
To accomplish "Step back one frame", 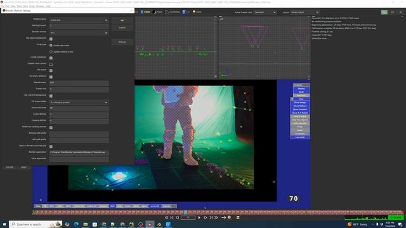I will click(178, 218).
